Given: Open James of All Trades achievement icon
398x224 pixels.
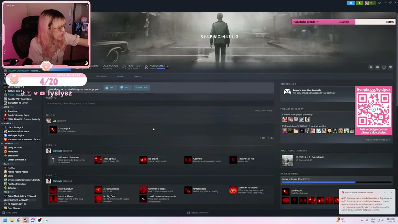Looking at the screenshot, I should pyautogui.click(x=233, y=190).
